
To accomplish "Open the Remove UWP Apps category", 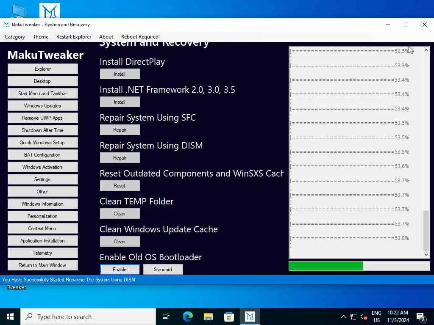I will pos(43,118).
